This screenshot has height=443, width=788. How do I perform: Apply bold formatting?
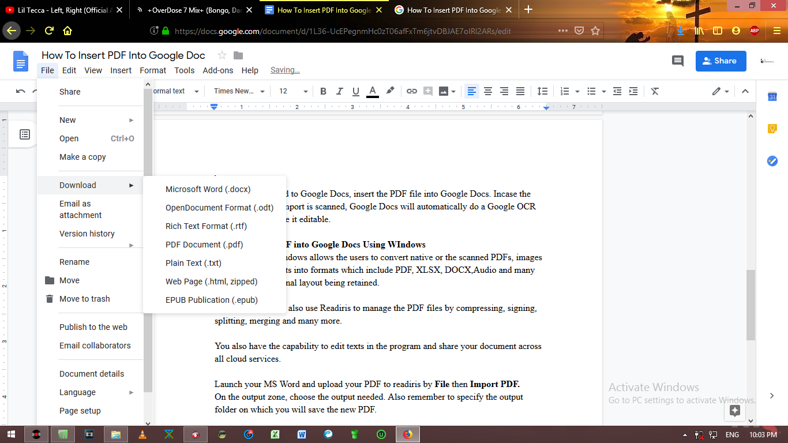(323, 91)
